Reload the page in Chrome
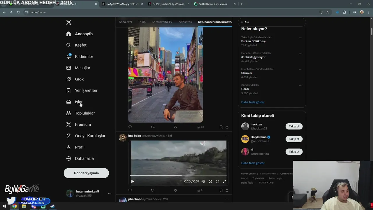373x210 pixels. point(18,12)
